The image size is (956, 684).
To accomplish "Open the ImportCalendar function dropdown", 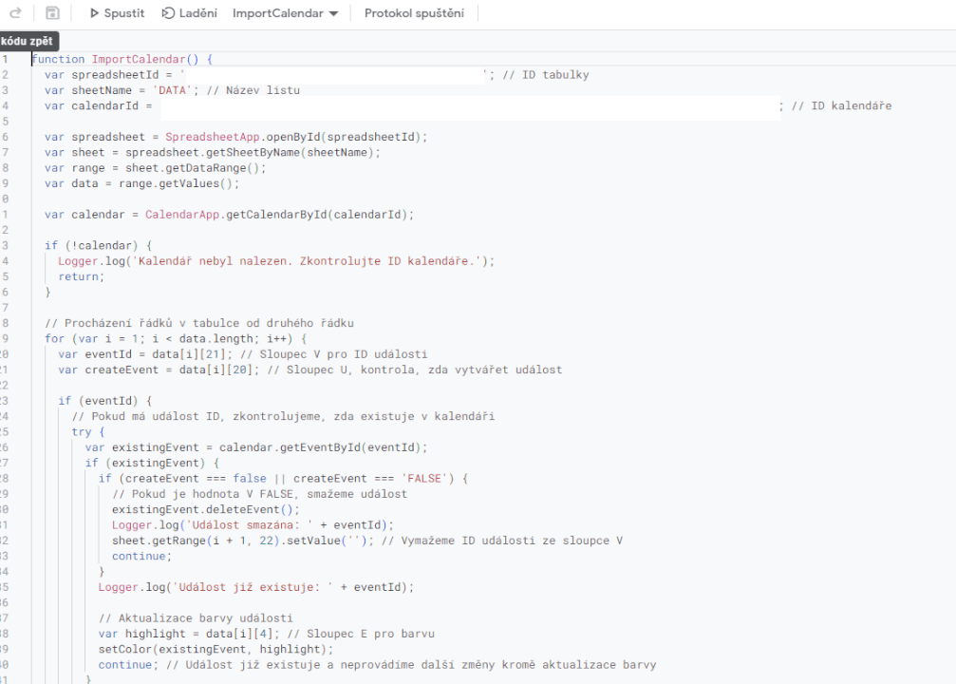I will click(285, 13).
